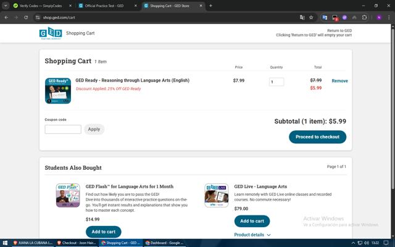
Task: Click the address bar URL shop.ged.com/cart
Action: click(59, 17)
